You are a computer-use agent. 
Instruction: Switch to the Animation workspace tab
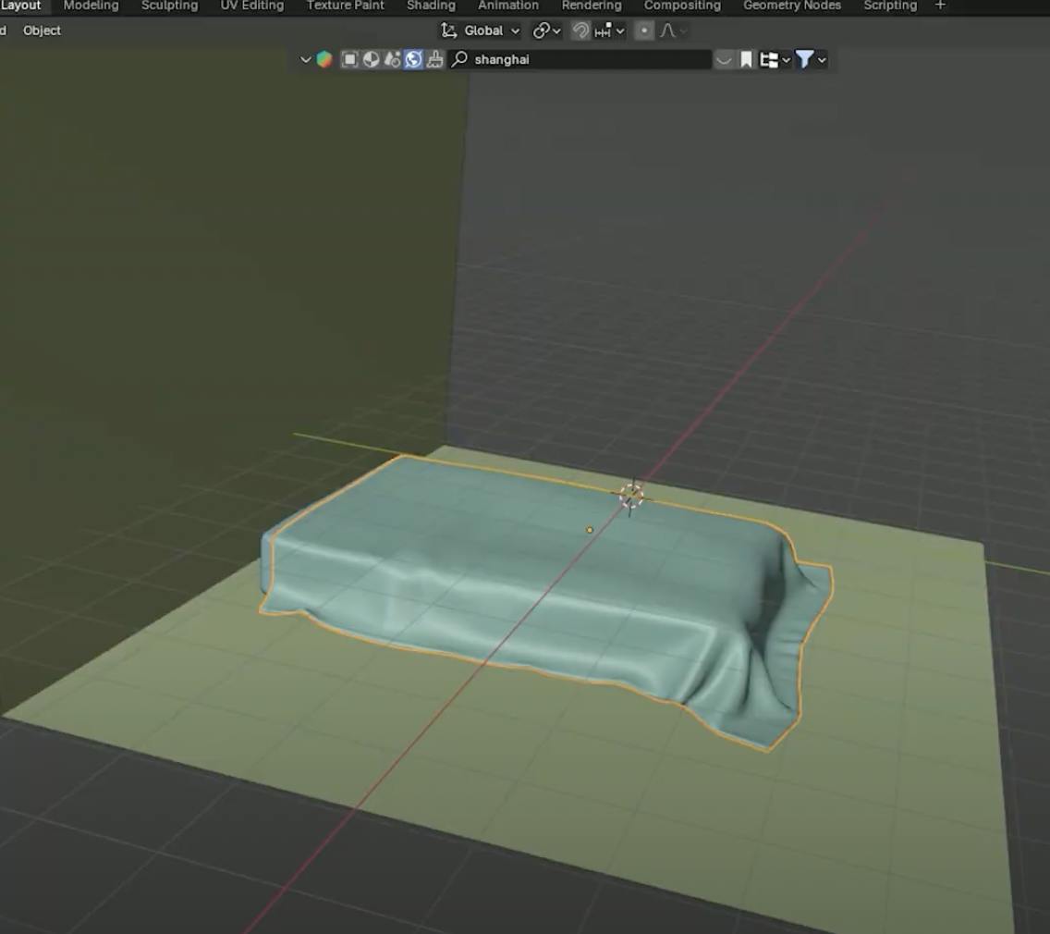508,6
